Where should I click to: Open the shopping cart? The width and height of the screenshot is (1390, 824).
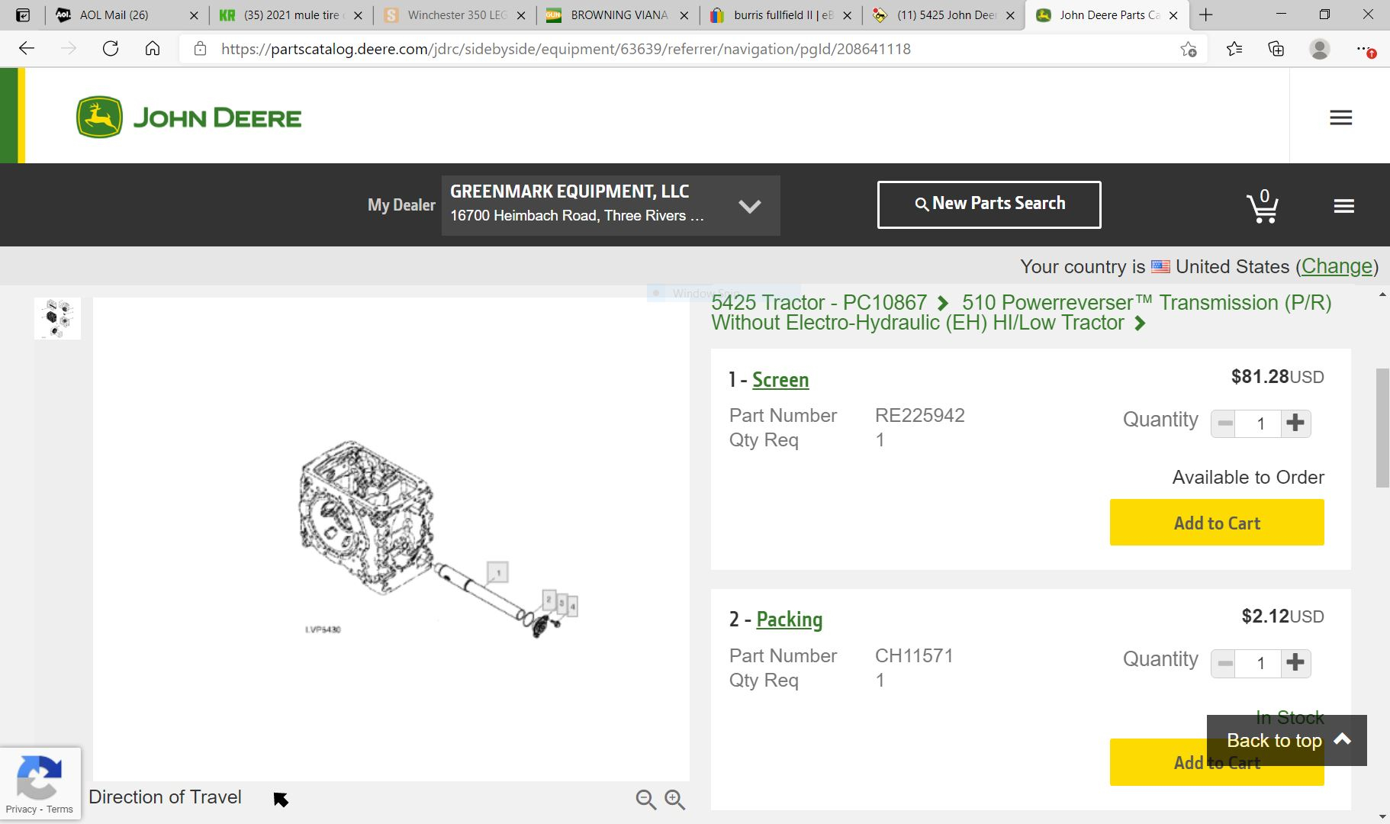coord(1263,206)
